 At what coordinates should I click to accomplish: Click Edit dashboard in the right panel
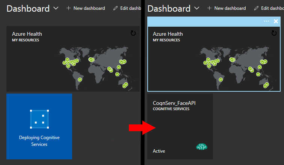272,8
